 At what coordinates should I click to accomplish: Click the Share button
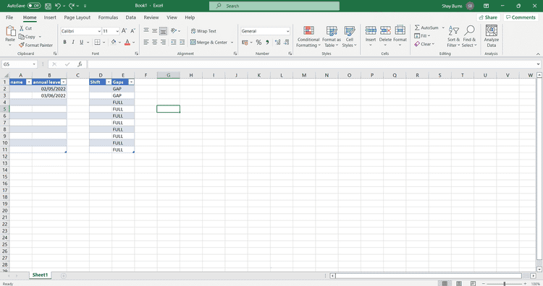(x=488, y=17)
